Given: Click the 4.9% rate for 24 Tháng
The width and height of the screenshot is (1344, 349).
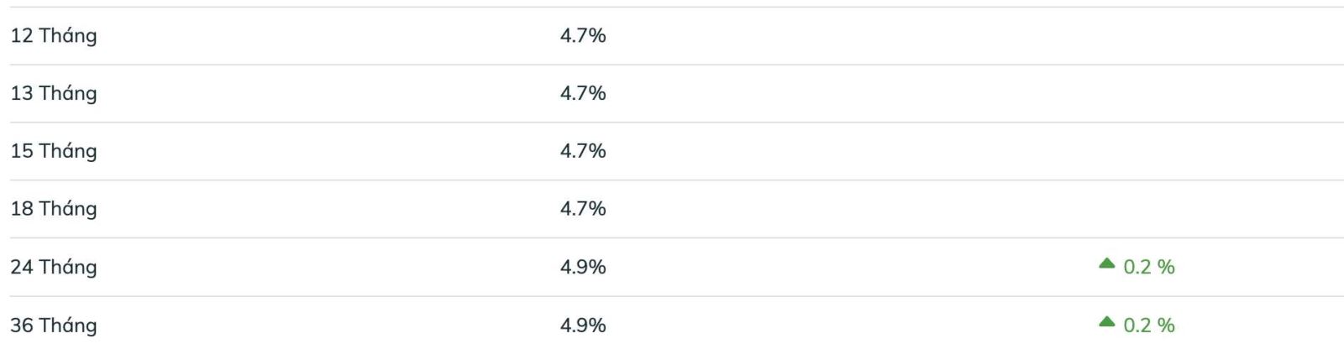Looking at the screenshot, I should [x=583, y=267].
